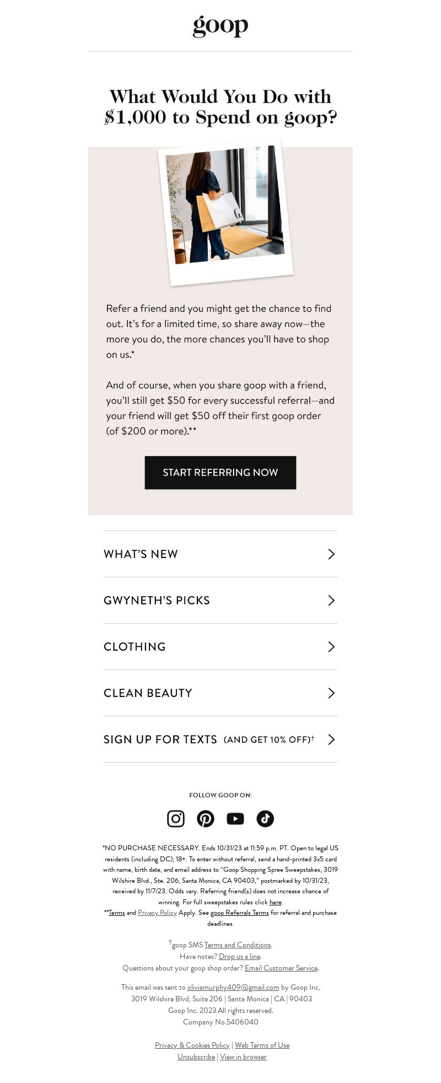Click View in browser link
441x1083 pixels.
point(243,1057)
